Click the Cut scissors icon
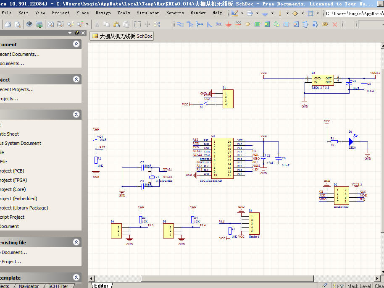 coord(97,24)
